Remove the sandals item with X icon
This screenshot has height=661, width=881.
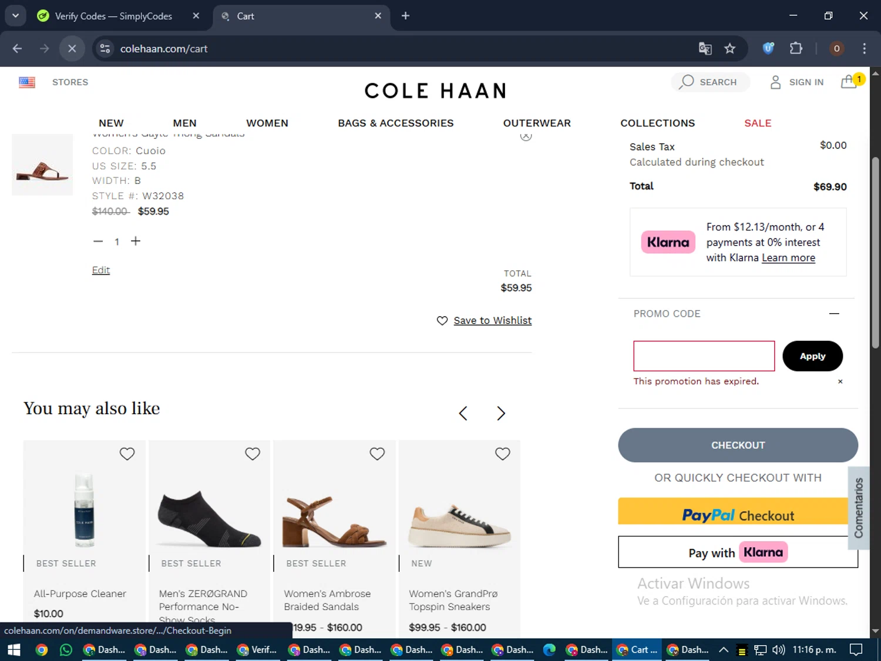point(526,136)
